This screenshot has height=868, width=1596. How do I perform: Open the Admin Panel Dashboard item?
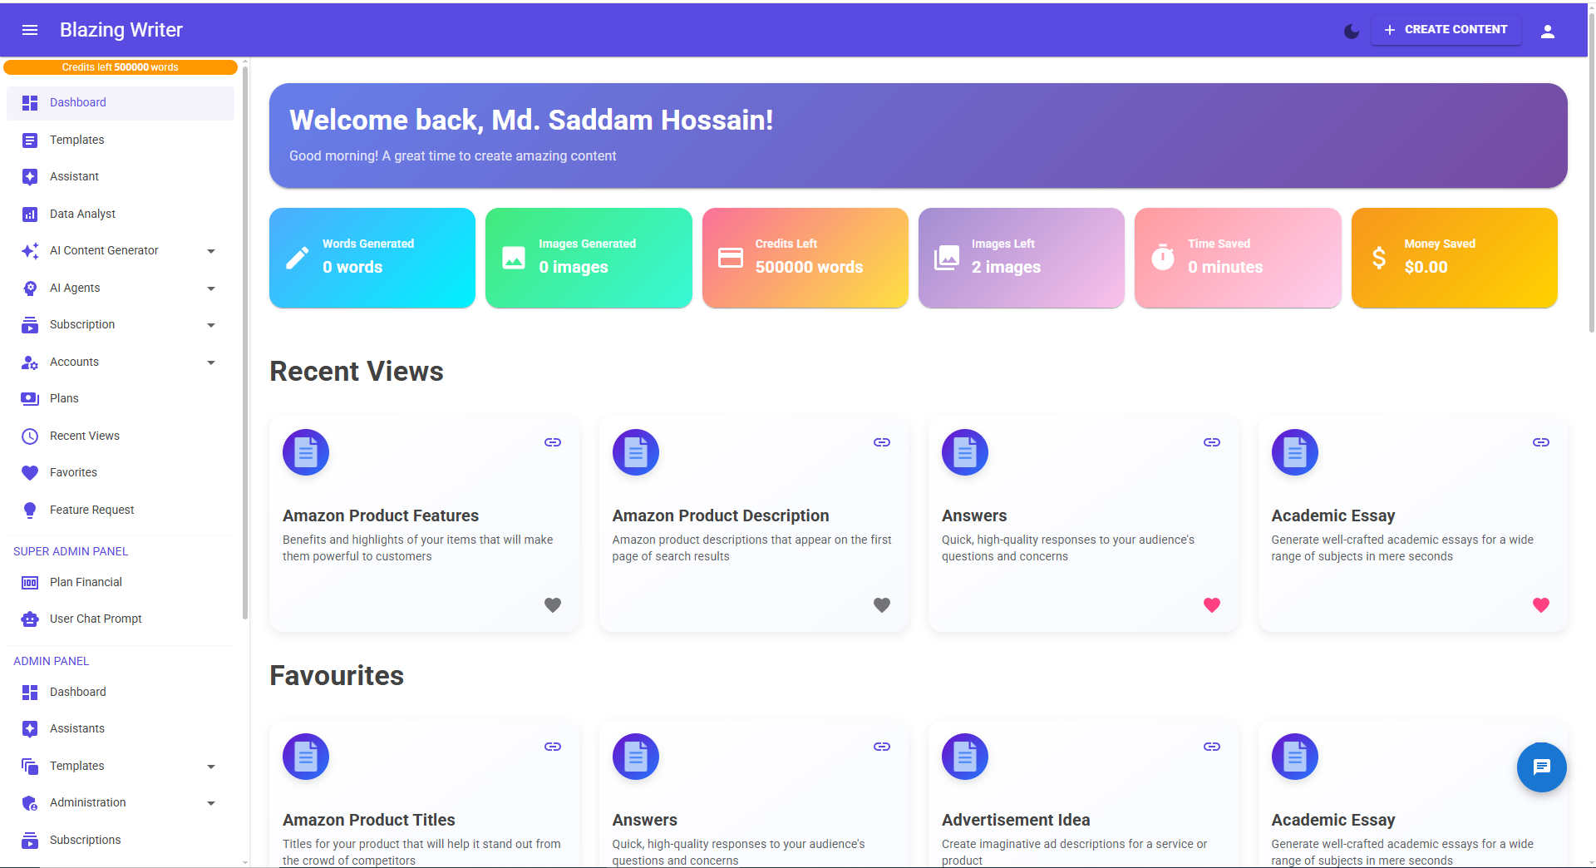tap(121, 692)
